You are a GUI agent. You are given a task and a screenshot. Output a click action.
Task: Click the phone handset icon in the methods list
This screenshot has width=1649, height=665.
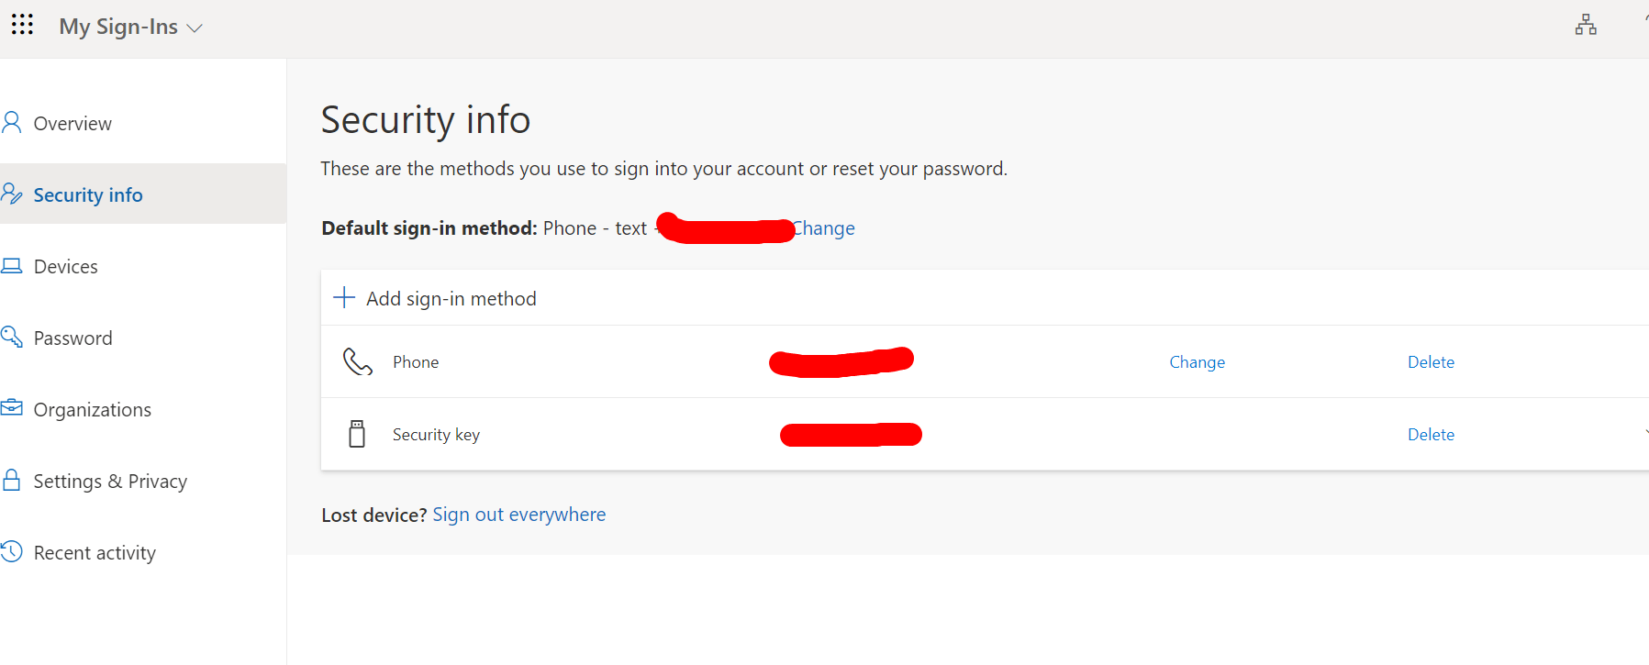pos(356,361)
